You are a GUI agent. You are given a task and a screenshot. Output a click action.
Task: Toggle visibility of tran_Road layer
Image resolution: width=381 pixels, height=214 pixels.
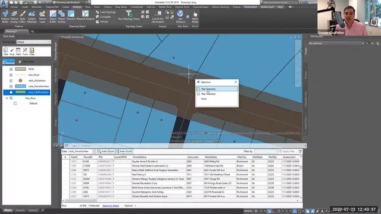coord(11,75)
